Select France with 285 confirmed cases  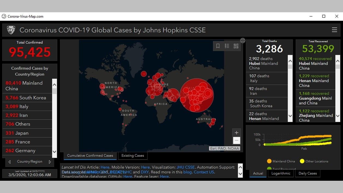coord(27,142)
